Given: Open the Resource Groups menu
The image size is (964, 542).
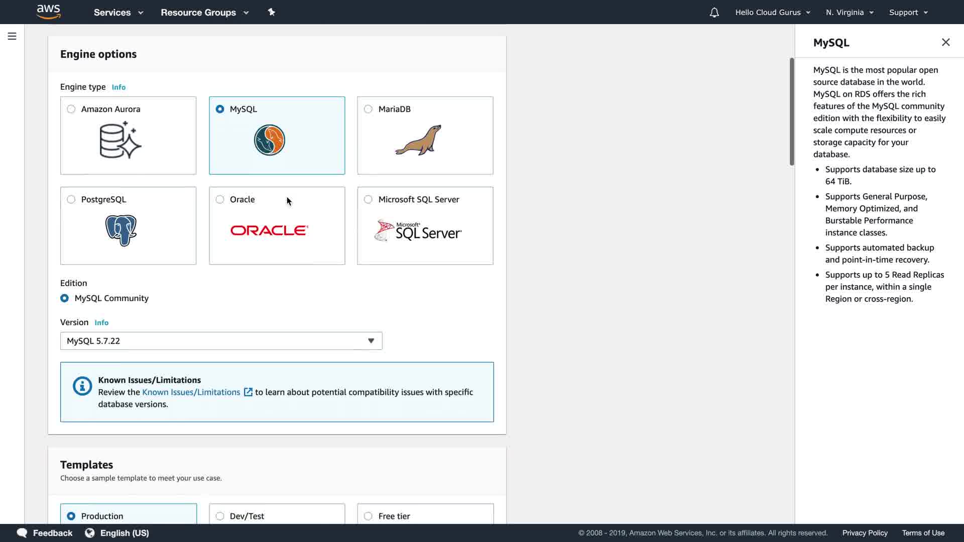Looking at the screenshot, I should pyautogui.click(x=204, y=13).
